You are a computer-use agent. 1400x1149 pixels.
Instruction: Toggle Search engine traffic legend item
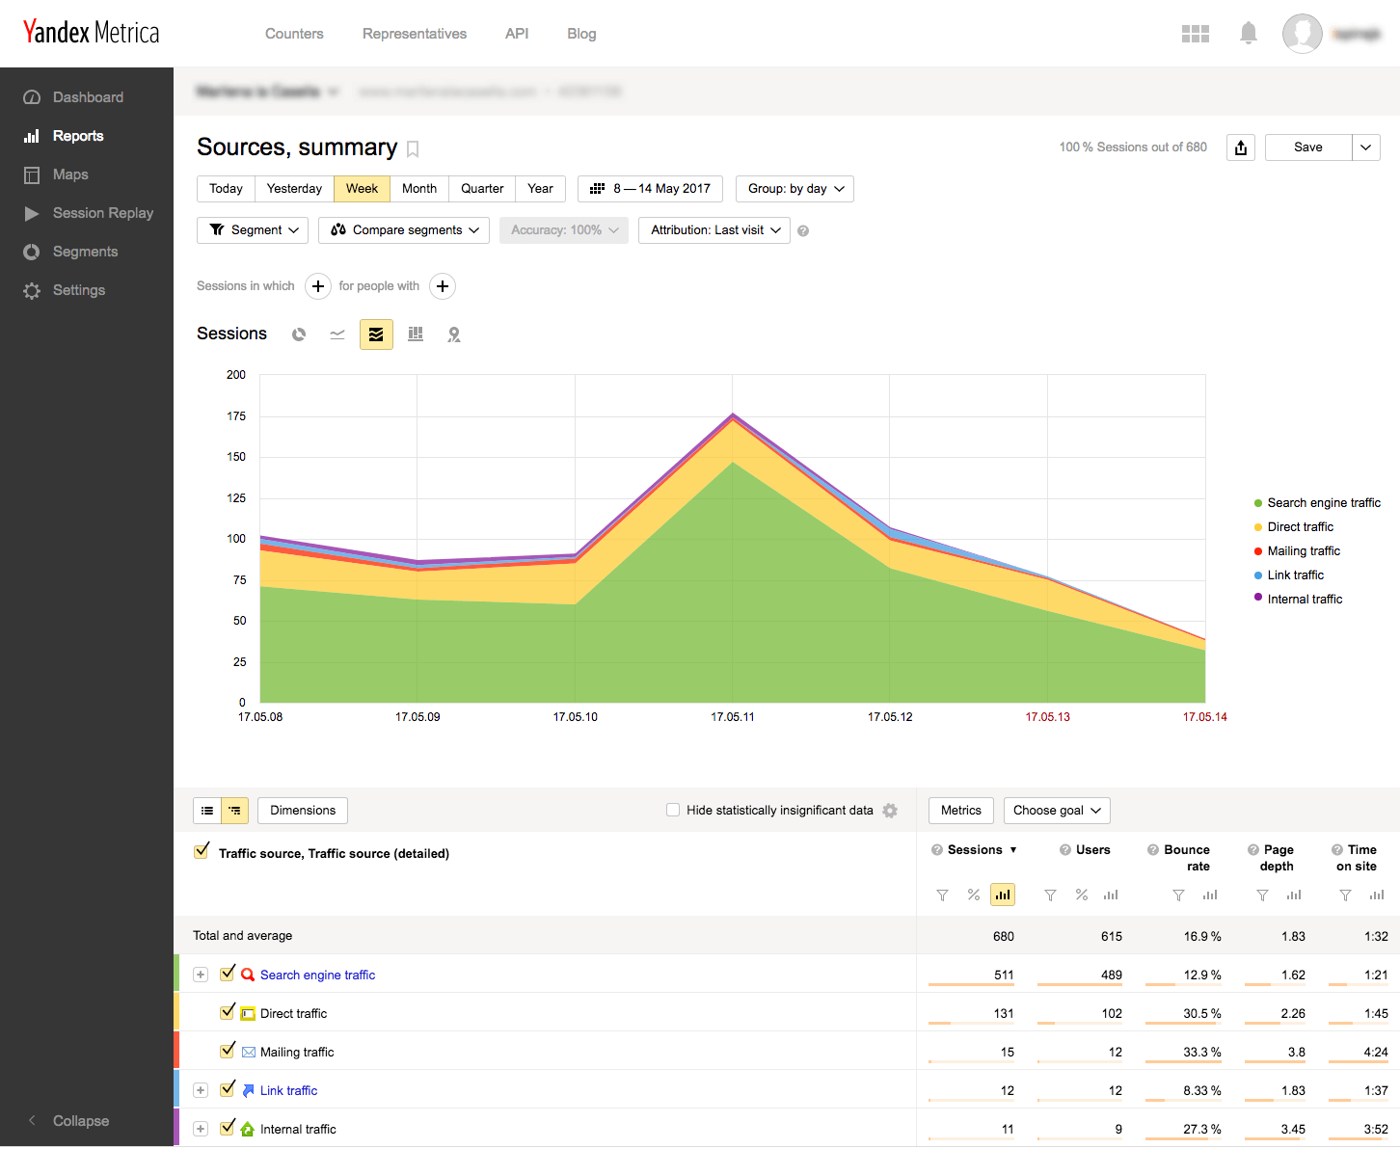pos(1317,503)
